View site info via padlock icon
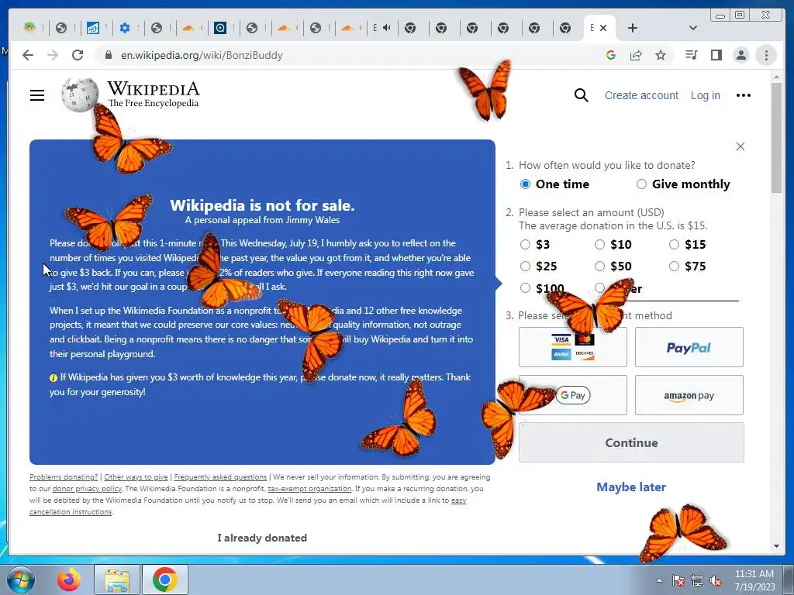 pyautogui.click(x=108, y=55)
